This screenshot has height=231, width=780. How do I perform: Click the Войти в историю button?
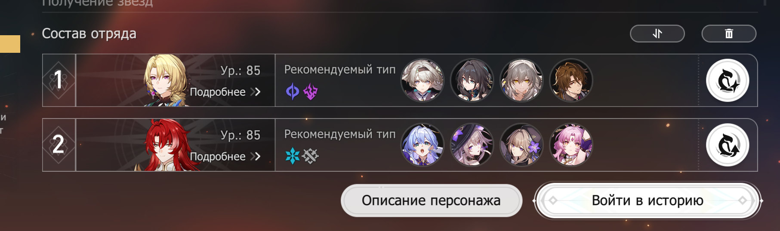[647, 201]
